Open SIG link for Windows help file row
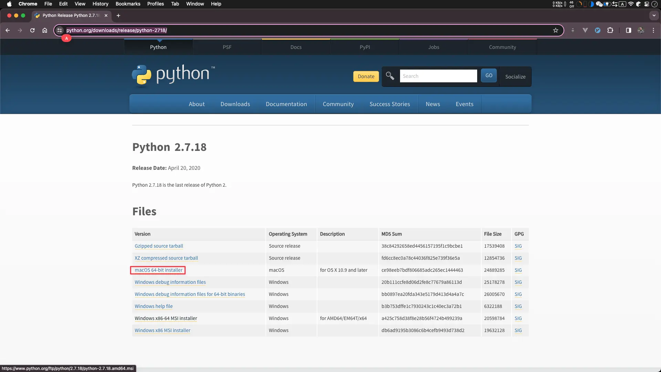 [518, 306]
